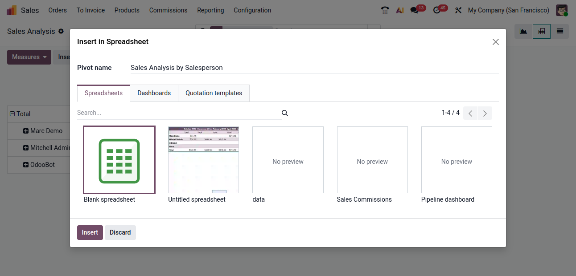Open the activities clock icon
Image resolution: width=576 pixels, height=276 pixels.
click(437, 10)
